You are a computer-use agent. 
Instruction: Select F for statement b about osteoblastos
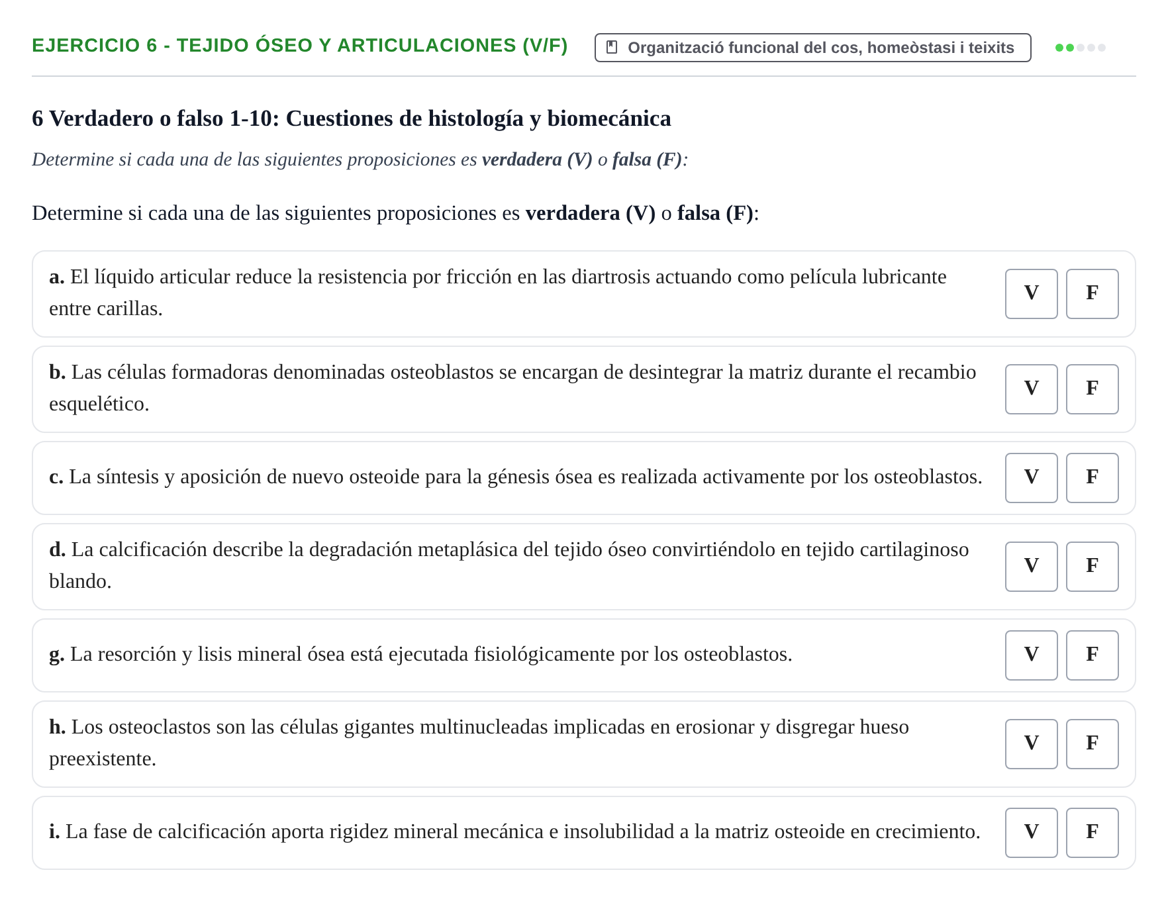[1092, 389]
